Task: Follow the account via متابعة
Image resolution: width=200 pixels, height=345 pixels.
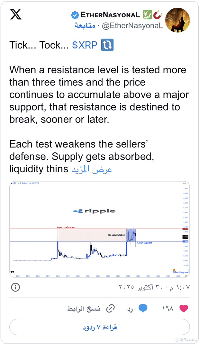Action: click(x=85, y=26)
